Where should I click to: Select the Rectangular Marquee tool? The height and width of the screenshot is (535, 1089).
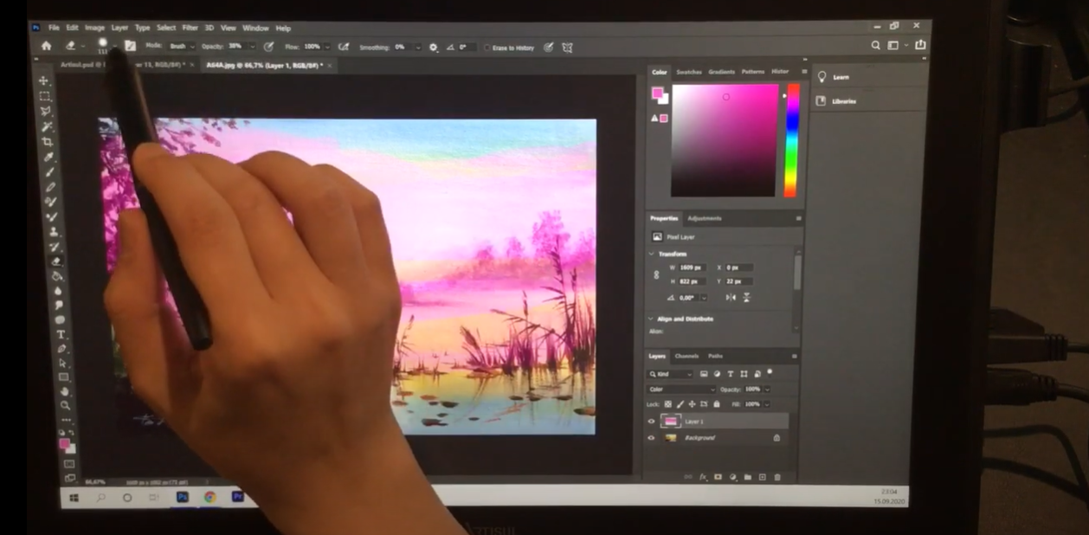[x=45, y=96]
